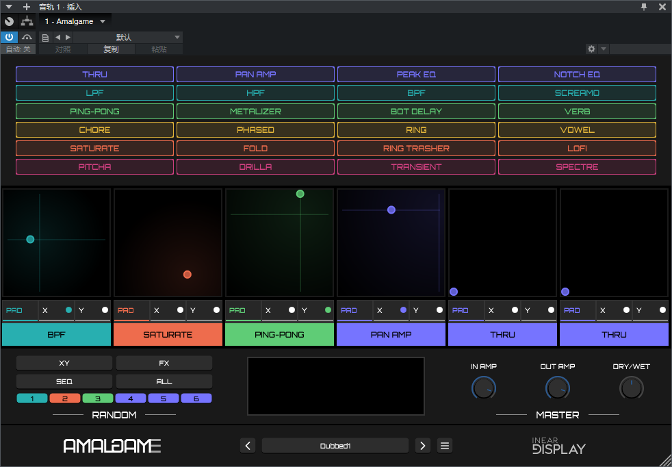The image size is (672, 467).
Task: Click the round knob icon beside routing
Action: 9,21
